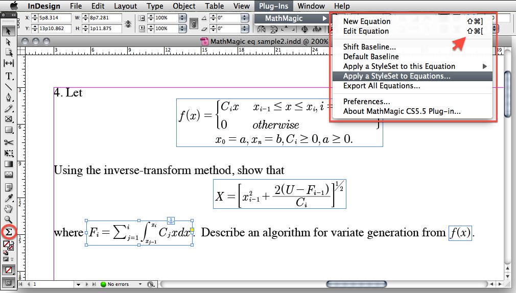Choose Apply a StyleSet to Equations...
Viewport: 516px width, 293px height.
[413, 76]
